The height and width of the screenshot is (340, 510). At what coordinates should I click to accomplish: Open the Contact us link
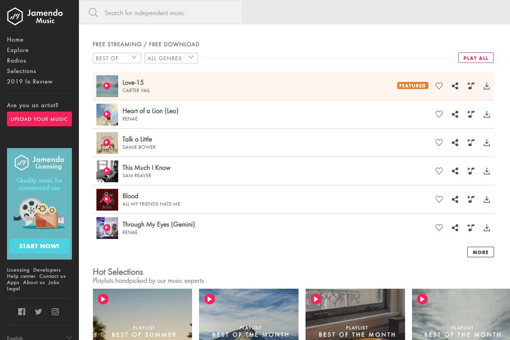tap(52, 276)
